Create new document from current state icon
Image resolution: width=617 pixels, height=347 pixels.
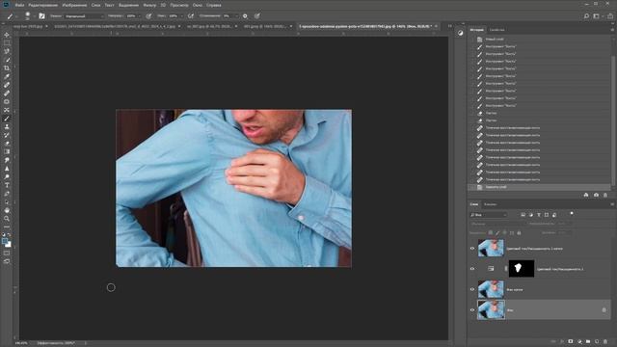click(x=586, y=195)
